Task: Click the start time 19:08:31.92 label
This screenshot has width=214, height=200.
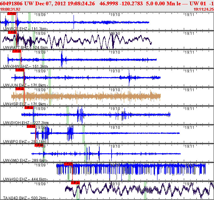Action: 10,9
